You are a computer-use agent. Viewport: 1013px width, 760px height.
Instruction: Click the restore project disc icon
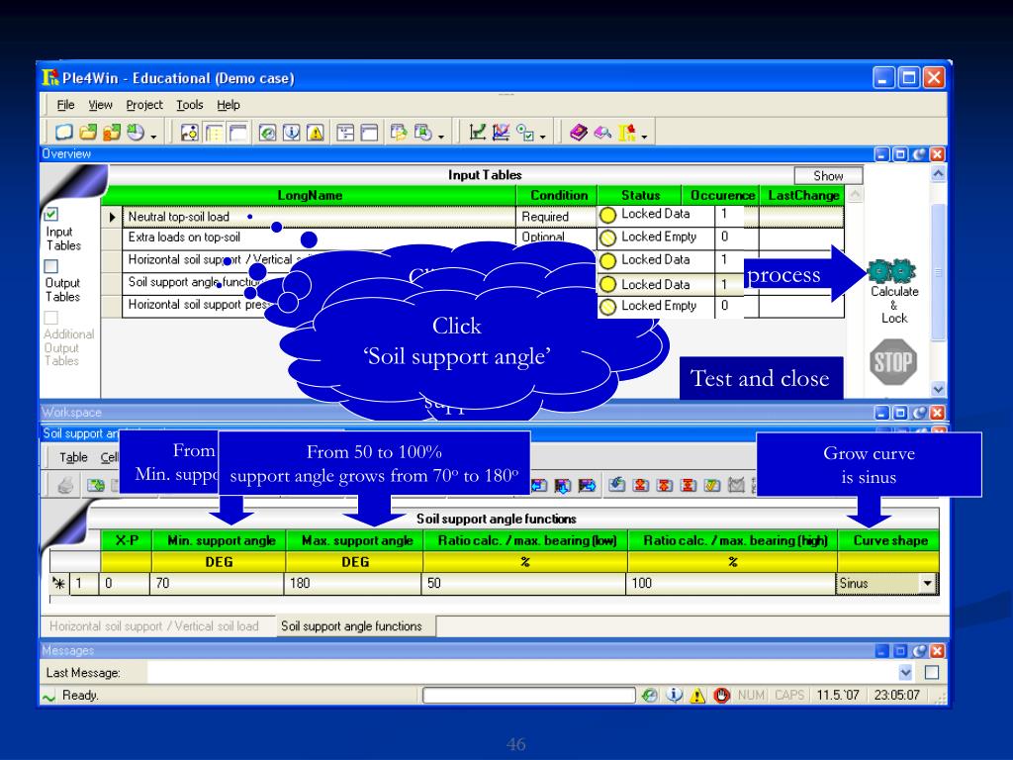coord(136,132)
